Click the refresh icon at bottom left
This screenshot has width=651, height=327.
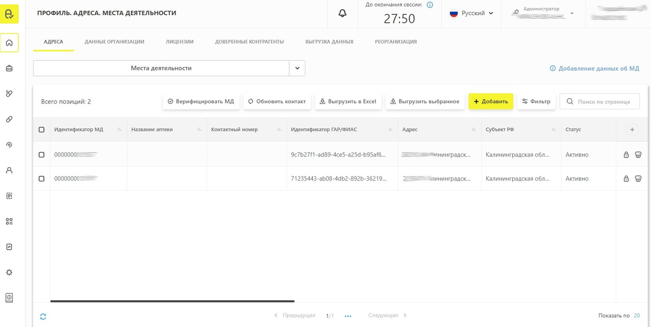click(x=43, y=316)
